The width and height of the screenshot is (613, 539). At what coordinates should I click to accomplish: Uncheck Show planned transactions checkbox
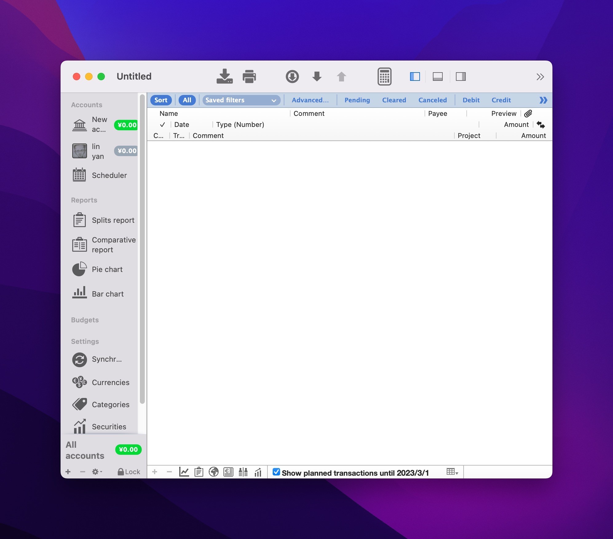click(276, 472)
